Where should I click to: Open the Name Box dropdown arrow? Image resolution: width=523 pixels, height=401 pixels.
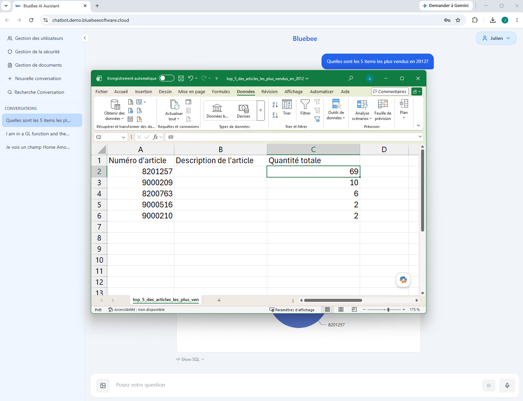click(123, 137)
